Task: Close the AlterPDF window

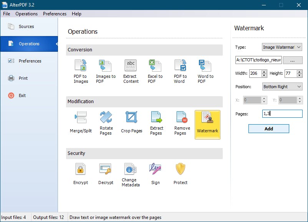Action: click(298, 5)
